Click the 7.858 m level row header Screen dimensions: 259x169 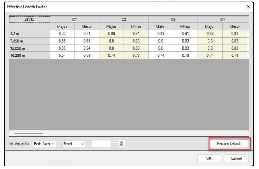29,41
